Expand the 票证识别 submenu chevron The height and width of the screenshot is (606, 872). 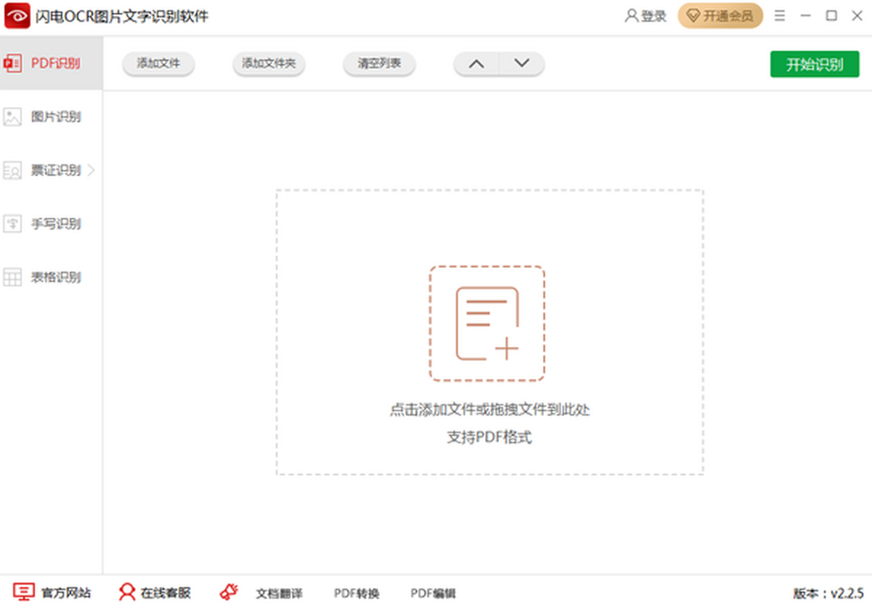click(92, 170)
